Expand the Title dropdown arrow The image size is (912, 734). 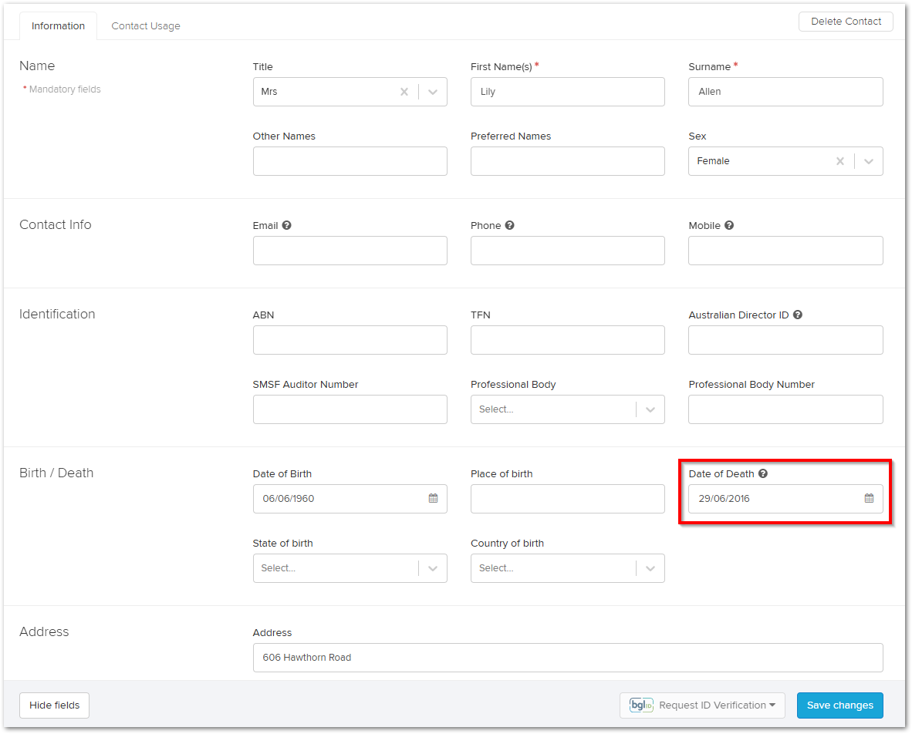433,92
